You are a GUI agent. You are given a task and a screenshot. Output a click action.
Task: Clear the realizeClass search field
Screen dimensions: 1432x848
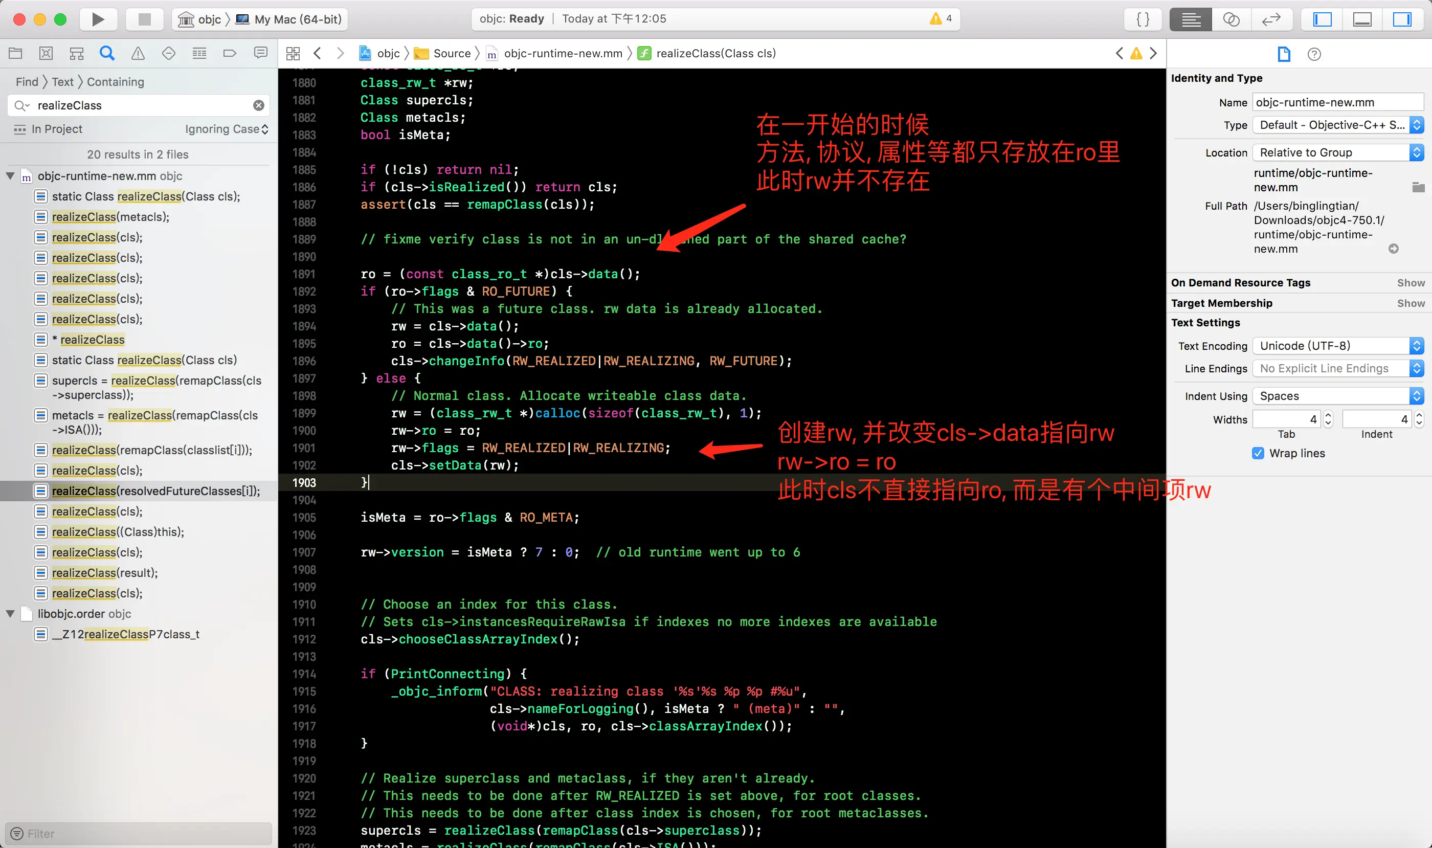pyautogui.click(x=259, y=106)
